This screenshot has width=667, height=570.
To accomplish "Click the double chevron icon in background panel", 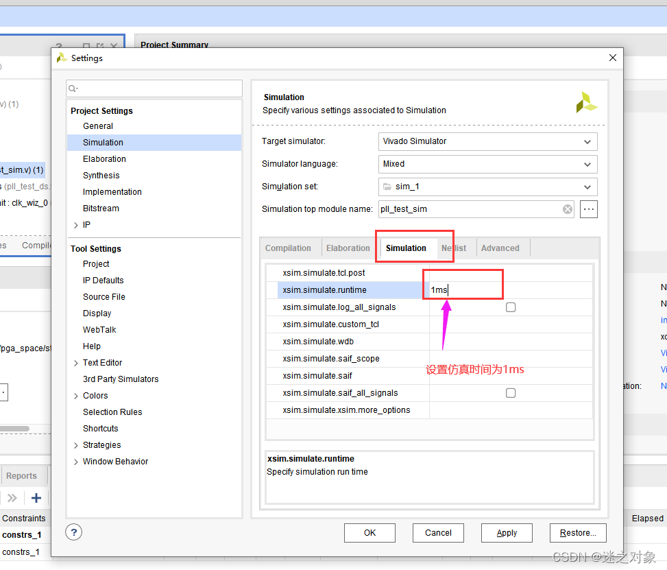I will point(12,497).
